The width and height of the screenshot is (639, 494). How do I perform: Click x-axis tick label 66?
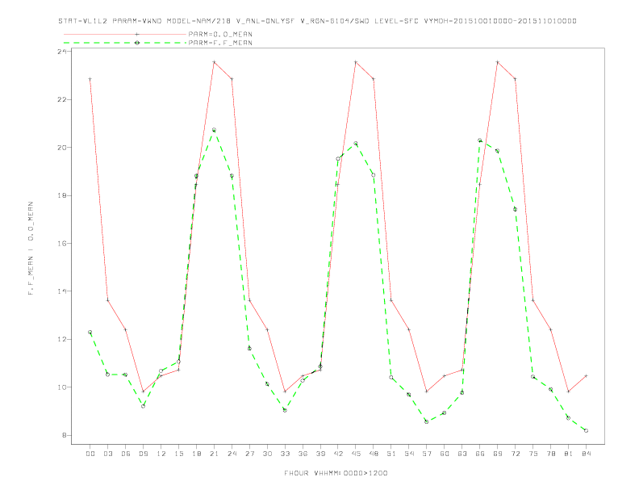coord(480,454)
